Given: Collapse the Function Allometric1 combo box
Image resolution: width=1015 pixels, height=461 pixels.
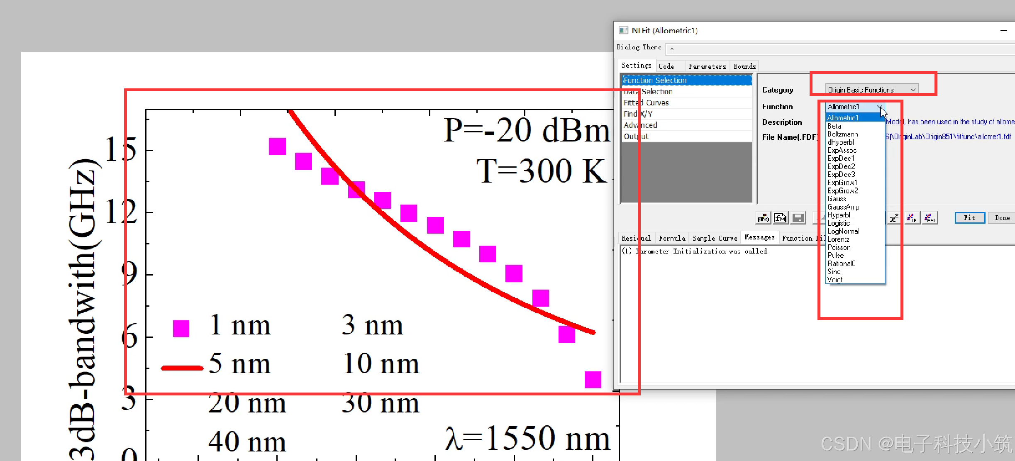Looking at the screenshot, I should click(x=879, y=107).
